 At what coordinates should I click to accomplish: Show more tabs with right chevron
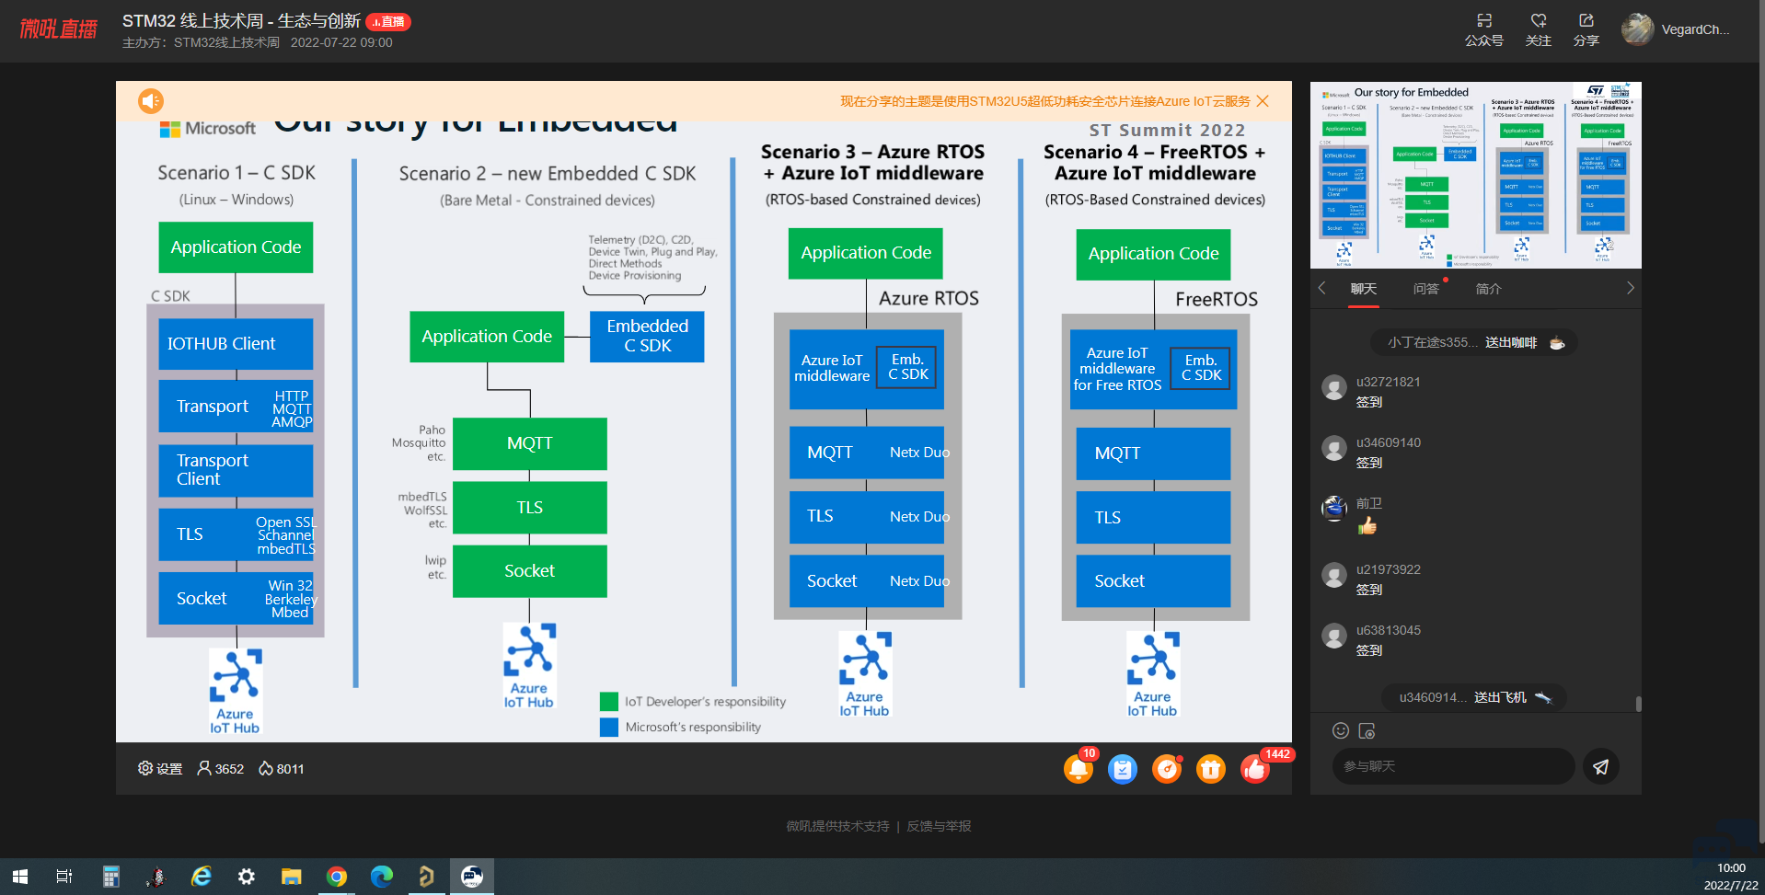click(1630, 288)
